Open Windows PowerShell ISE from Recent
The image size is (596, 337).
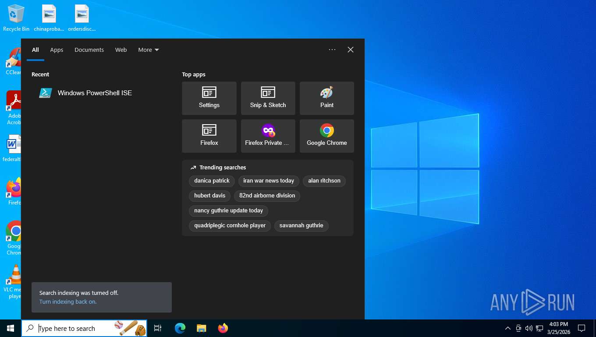(102, 93)
